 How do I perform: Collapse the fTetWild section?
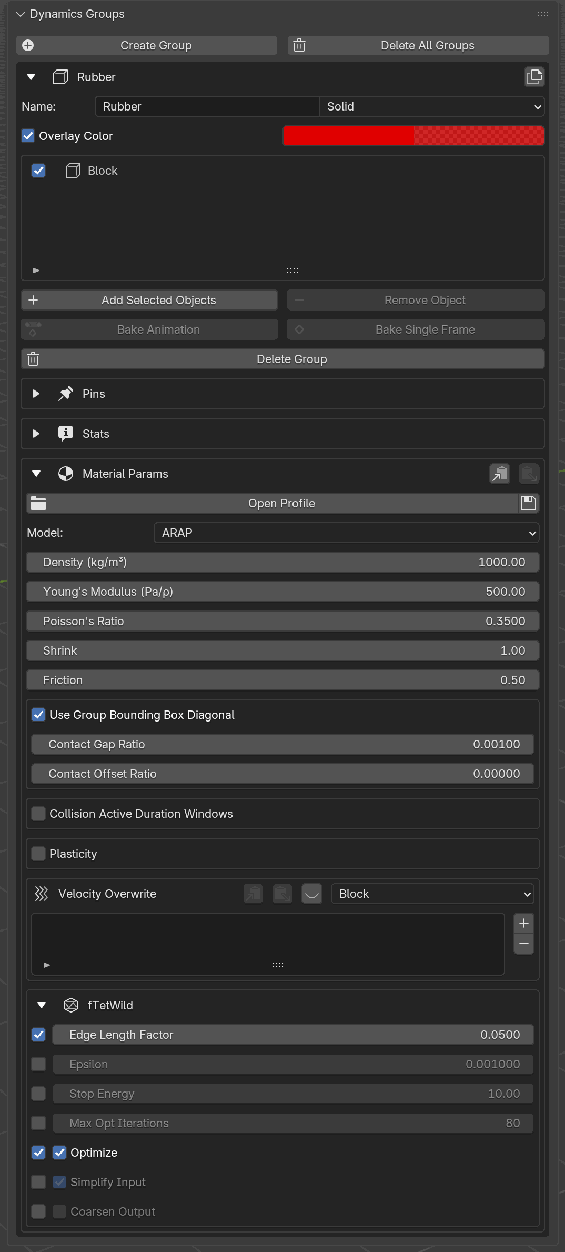(42, 1005)
